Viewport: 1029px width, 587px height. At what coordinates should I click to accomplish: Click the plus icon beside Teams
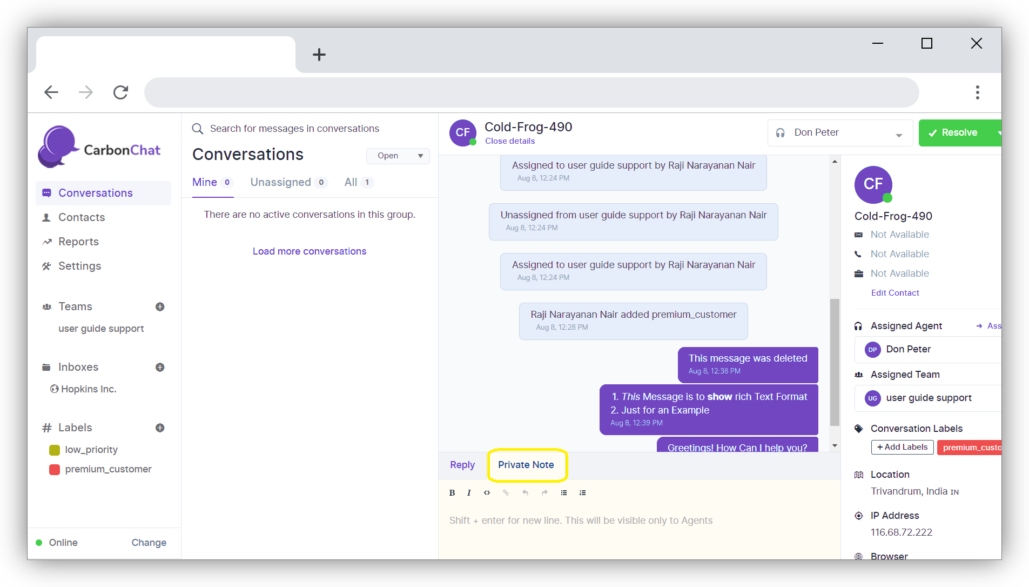(x=160, y=307)
